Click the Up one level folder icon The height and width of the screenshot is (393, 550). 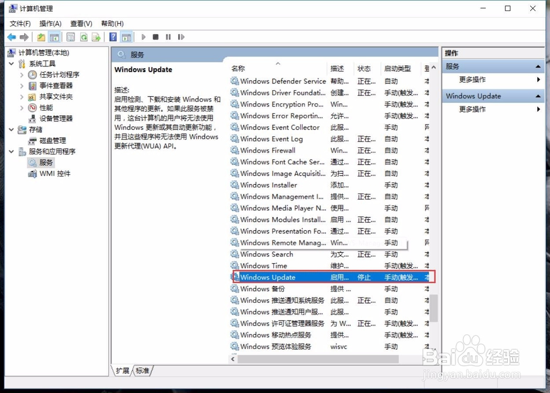coord(41,37)
